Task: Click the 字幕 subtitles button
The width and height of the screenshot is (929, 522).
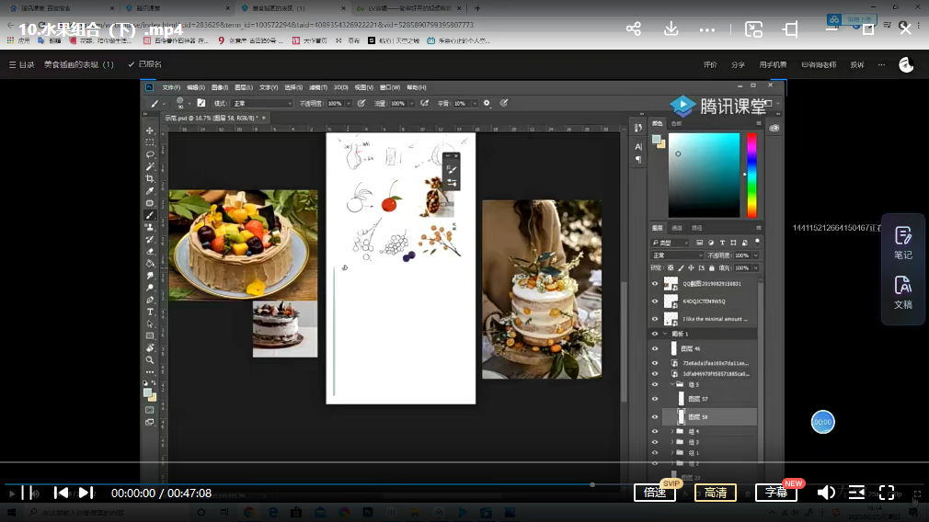Action: [x=776, y=493]
